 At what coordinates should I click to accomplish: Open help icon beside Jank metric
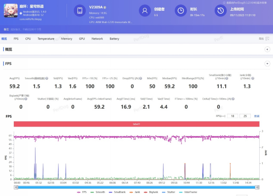253,78
